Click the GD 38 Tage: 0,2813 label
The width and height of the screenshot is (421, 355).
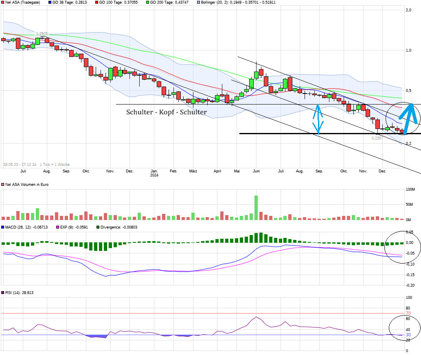70,2
